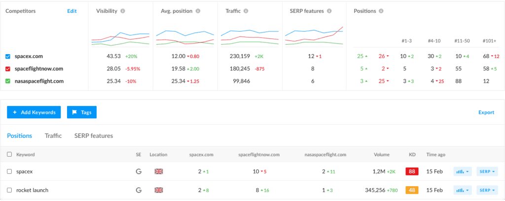505x201 pixels.
Task: Click UK flag in spacex keyword row
Action: 158,171
